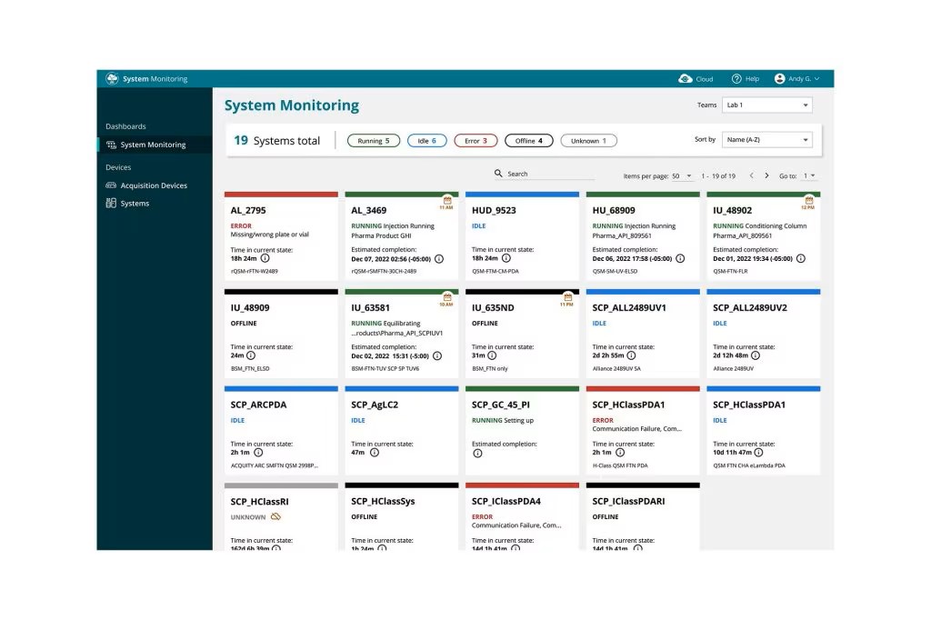Click info icon on AL_3469 card
The image size is (931, 620).
point(439,259)
